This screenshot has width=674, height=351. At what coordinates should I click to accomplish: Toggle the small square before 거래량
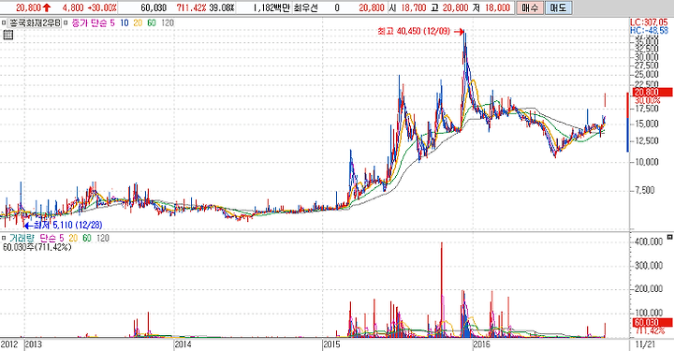click(x=4, y=238)
